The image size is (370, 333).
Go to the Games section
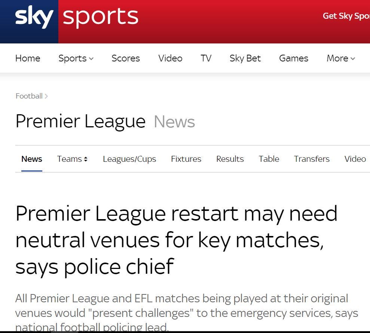pos(294,58)
